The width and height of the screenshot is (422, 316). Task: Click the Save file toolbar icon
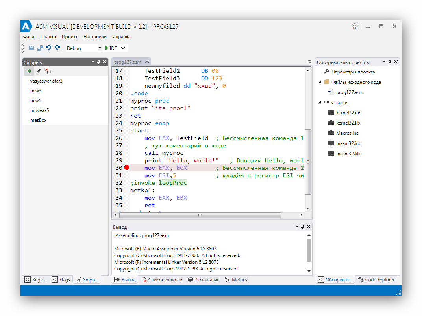pos(31,48)
